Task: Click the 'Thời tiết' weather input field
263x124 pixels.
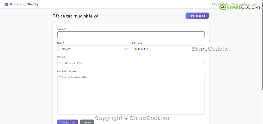Action: (x=131, y=63)
